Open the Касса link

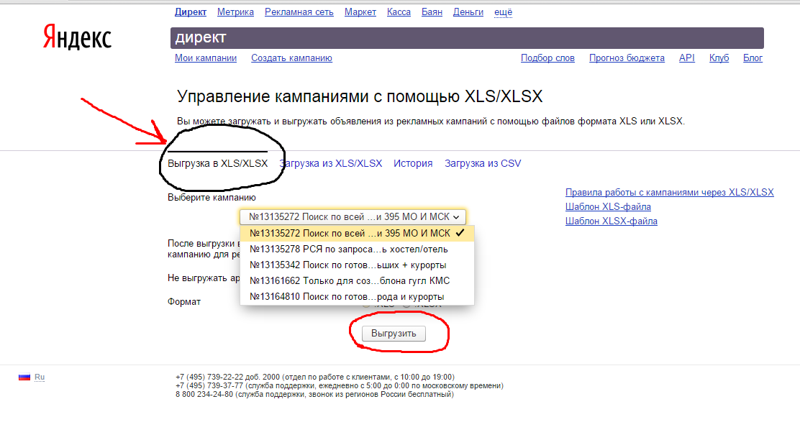tap(399, 12)
